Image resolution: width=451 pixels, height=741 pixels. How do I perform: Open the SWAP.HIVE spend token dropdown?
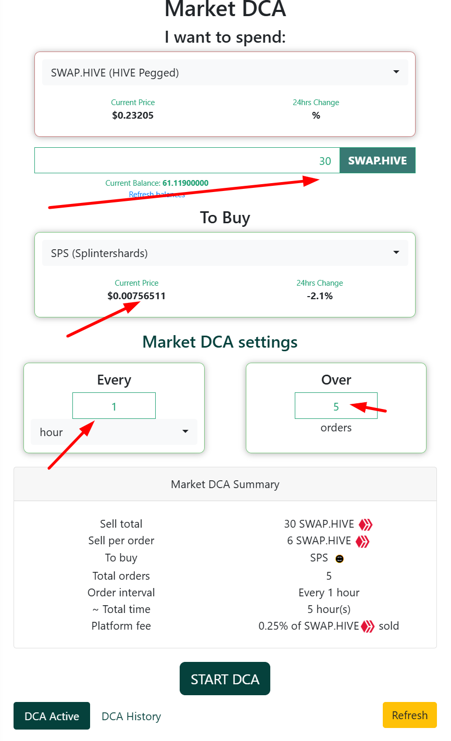coord(225,73)
